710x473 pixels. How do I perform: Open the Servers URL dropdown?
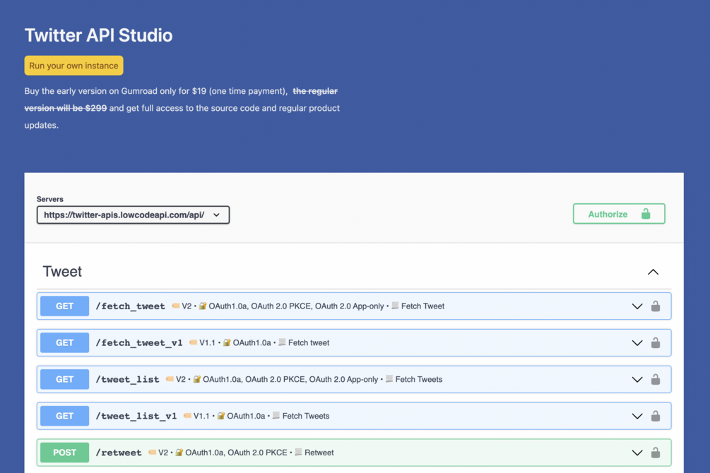tap(133, 215)
